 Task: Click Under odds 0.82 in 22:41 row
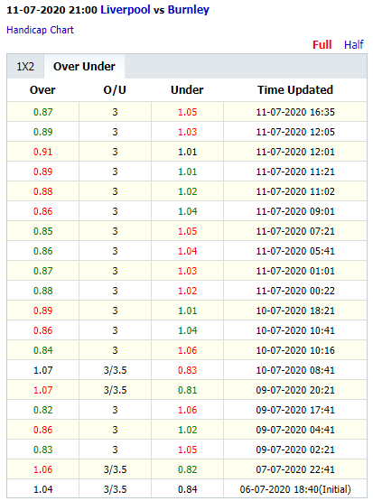[187, 469]
